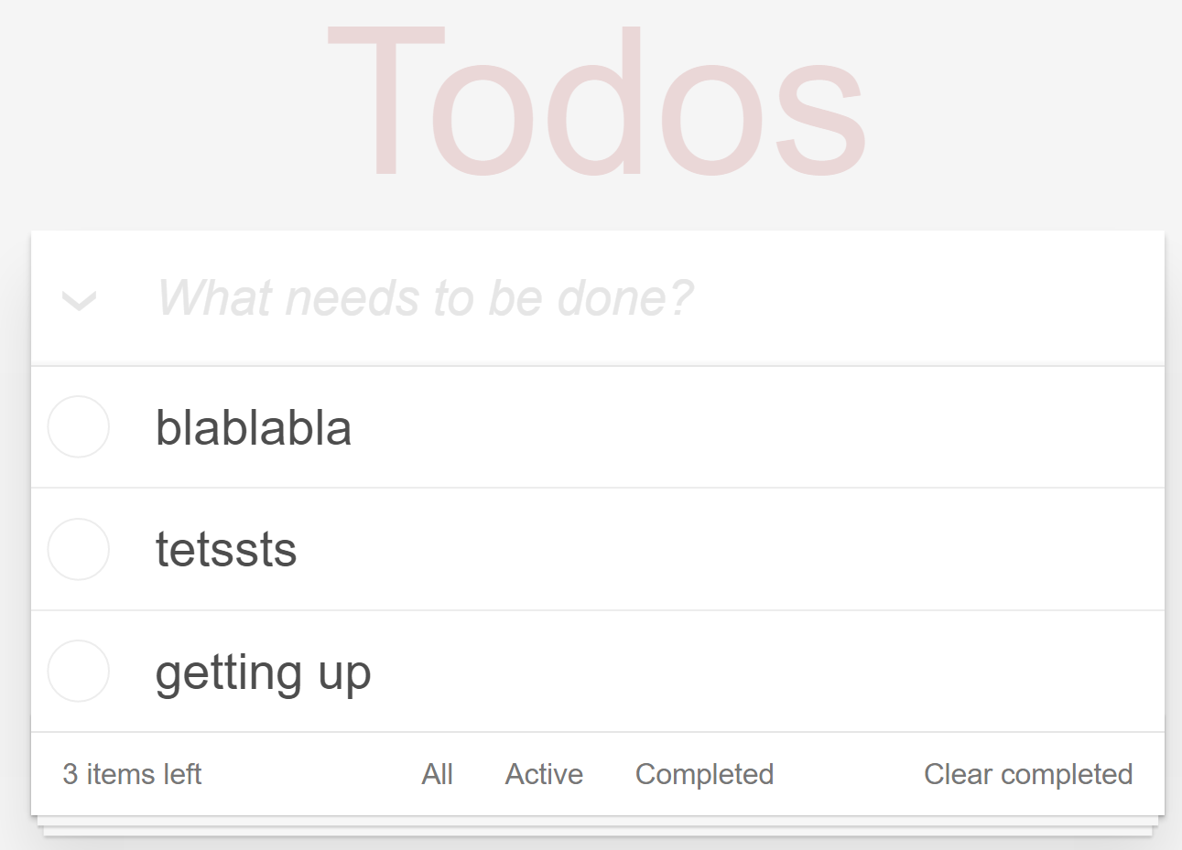Image resolution: width=1182 pixels, height=850 pixels.
Task: Toggle the round checkbox of the last todo
Action: pyautogui.click(x=79, y=671)
